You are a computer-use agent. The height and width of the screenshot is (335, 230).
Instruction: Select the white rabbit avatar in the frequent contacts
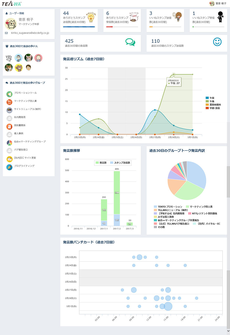click(x=9, y=58)
